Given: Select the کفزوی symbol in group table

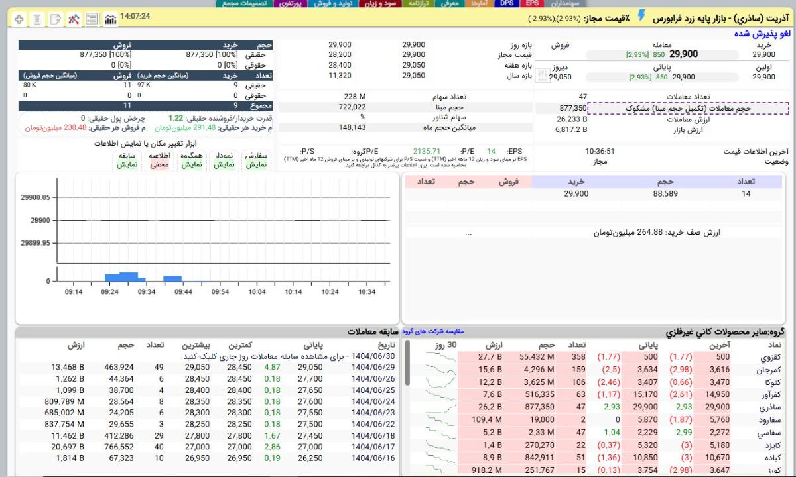Looking at the screenshot, I should point(769,357).
